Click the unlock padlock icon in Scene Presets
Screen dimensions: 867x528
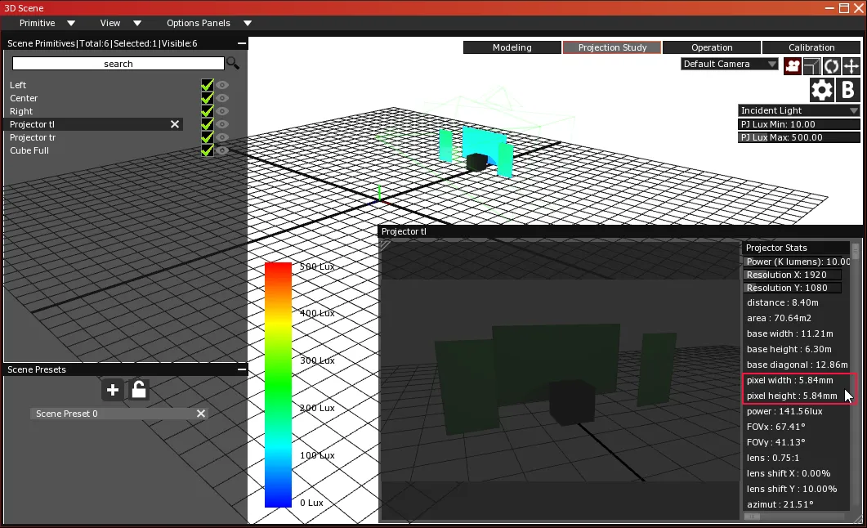[138, 390]
